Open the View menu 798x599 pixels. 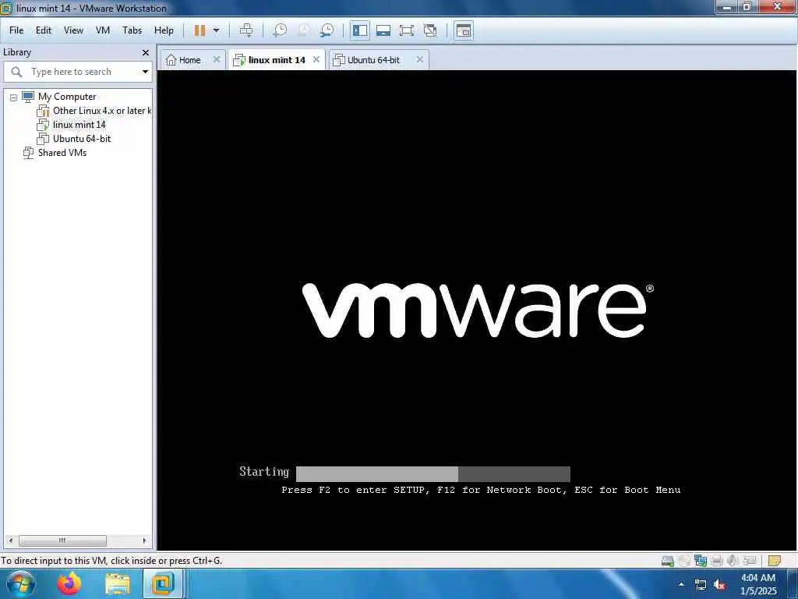click(73, 30)
